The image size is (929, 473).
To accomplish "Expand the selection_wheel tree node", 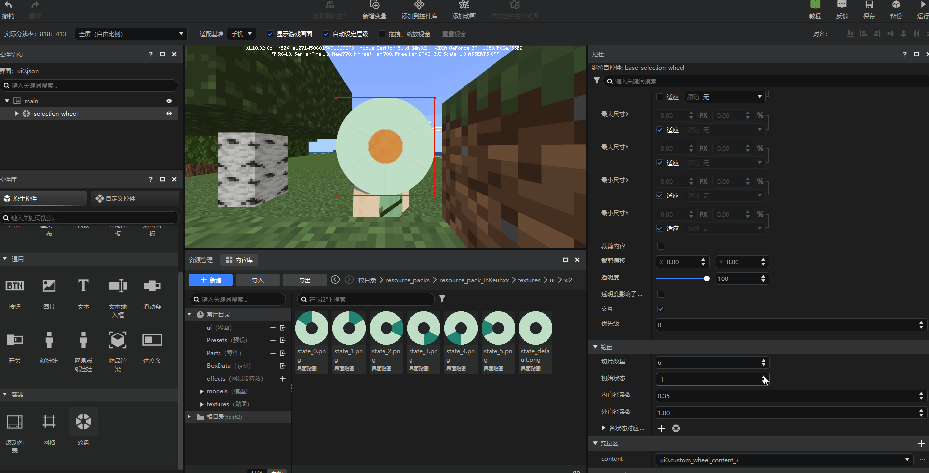I will click(17, 113).
